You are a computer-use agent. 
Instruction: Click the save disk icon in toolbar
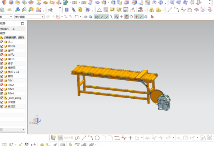pos(126,10)
